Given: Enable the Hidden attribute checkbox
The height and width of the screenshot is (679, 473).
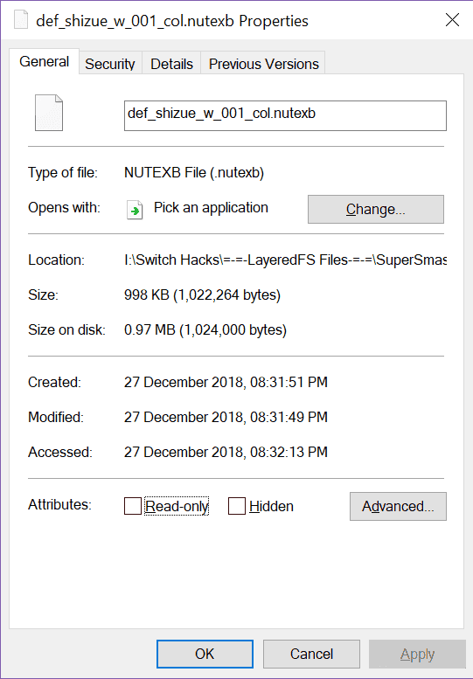Looking at the screenshot, I should click(237, 506).
